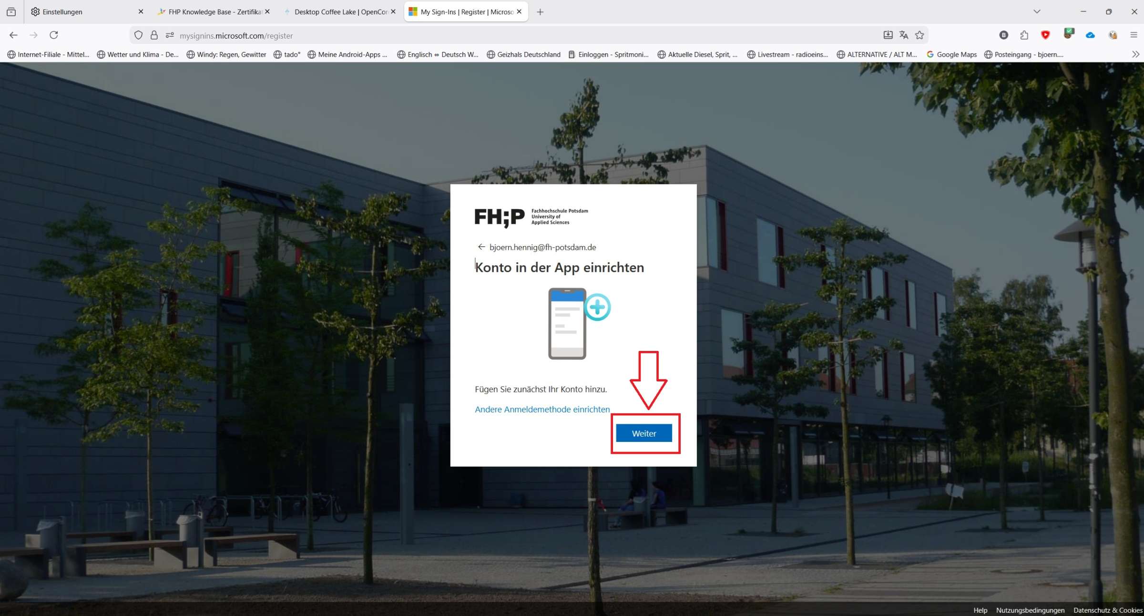Show more bookmarks overflow chevron
Viewport: 1144px width, 616px height.
1135,54
